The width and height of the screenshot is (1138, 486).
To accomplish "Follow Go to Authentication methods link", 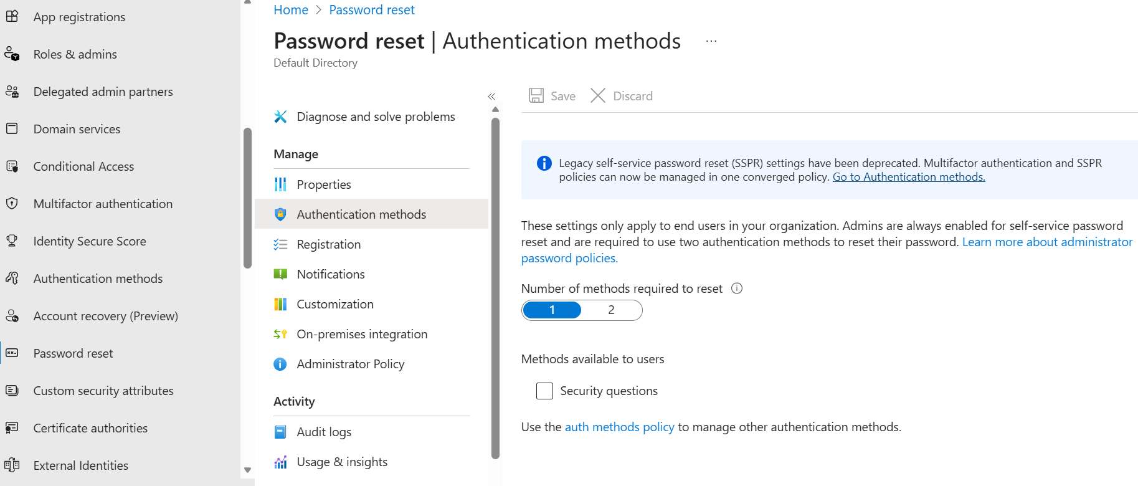I will click(x=909, y=177).
